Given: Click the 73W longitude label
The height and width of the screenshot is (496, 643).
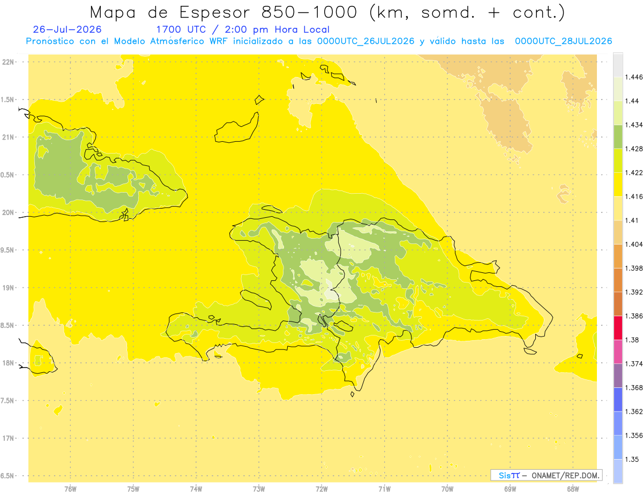Looking at the screenshot, I should pyautogui.click(x=259, y=489).
